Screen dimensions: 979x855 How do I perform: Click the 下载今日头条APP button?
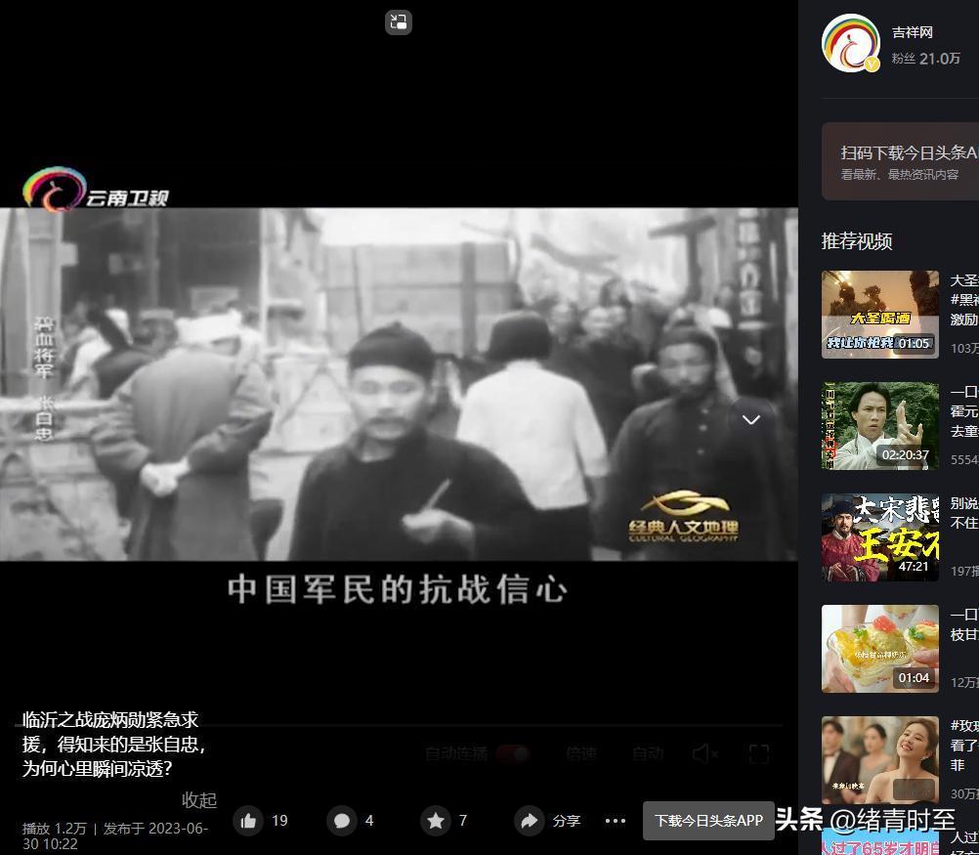pyautogui.click(x=708, y=821)
